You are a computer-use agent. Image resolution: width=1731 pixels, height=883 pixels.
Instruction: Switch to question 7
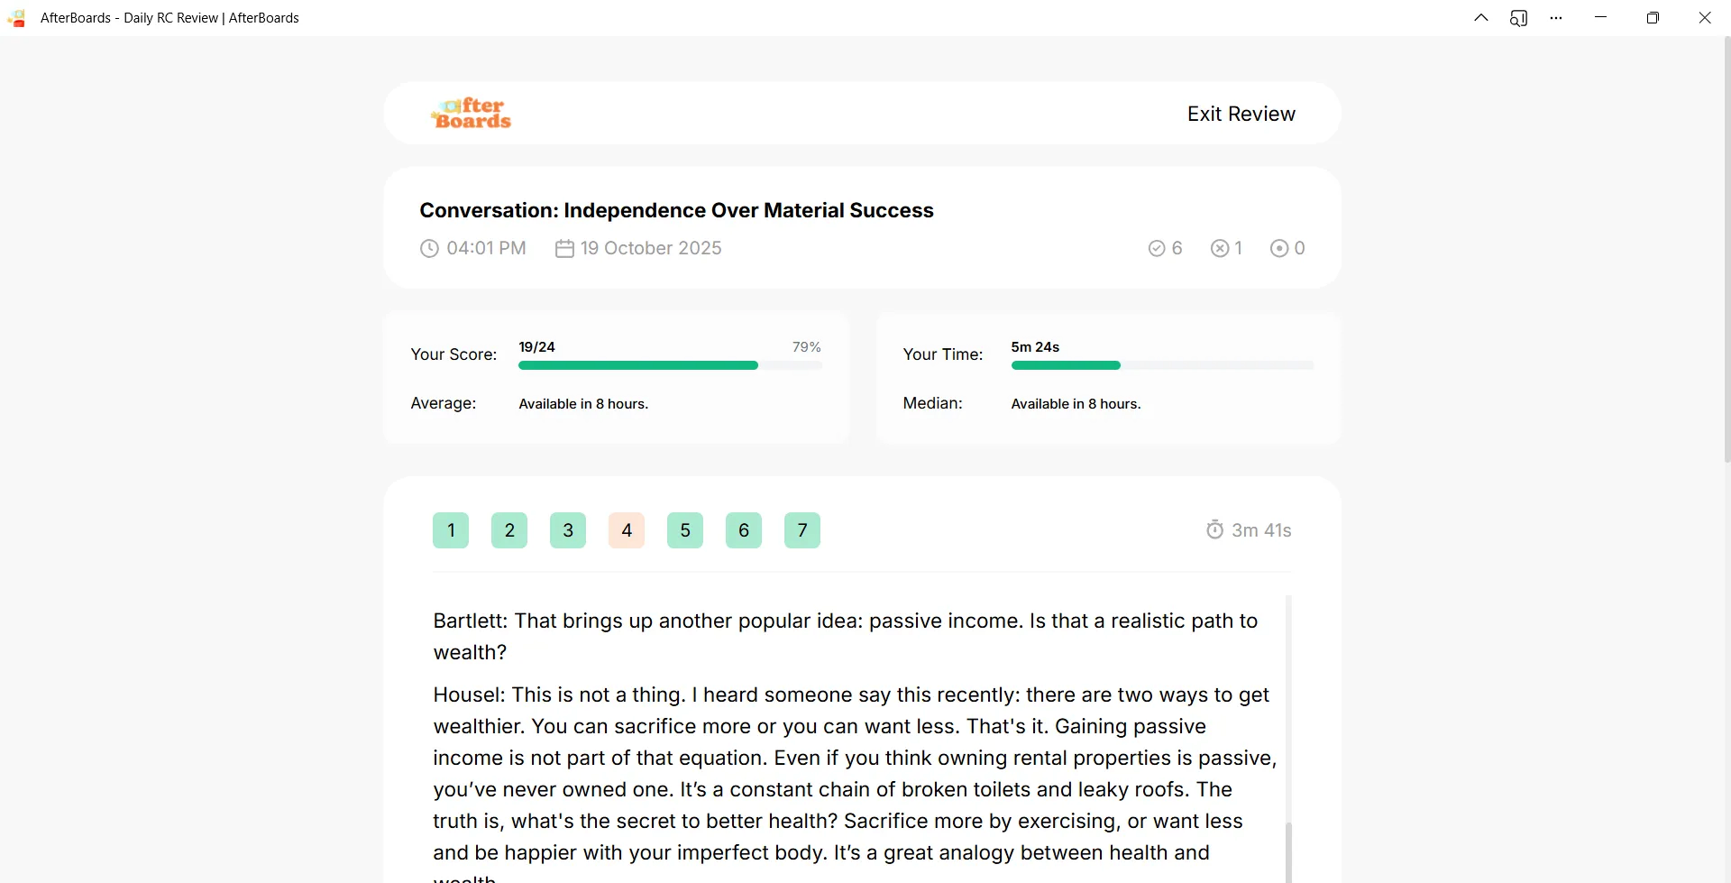click(x=802, y=530)
